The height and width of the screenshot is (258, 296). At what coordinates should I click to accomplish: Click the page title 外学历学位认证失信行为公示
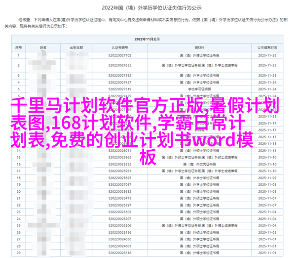pyautogui.click(x=148, y=8)
